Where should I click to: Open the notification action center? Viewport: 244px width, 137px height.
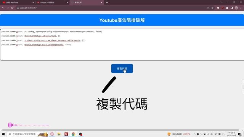point(240,134)
